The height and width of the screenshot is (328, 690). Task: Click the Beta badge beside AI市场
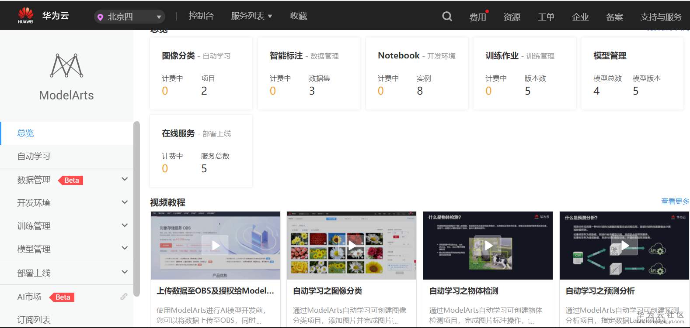coord(63,297)
